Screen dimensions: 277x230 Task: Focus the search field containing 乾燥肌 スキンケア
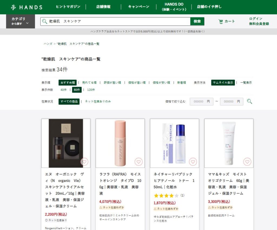(x=115, y=21)
